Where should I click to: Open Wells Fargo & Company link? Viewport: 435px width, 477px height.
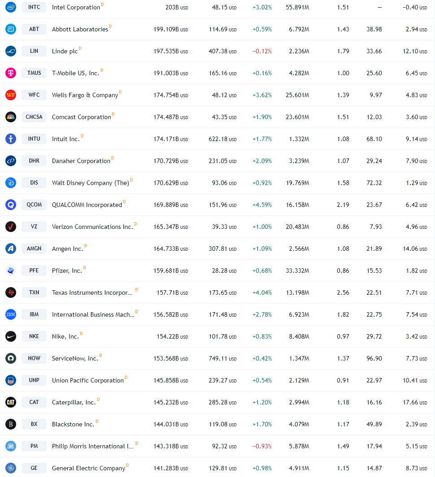coord(85,95)
